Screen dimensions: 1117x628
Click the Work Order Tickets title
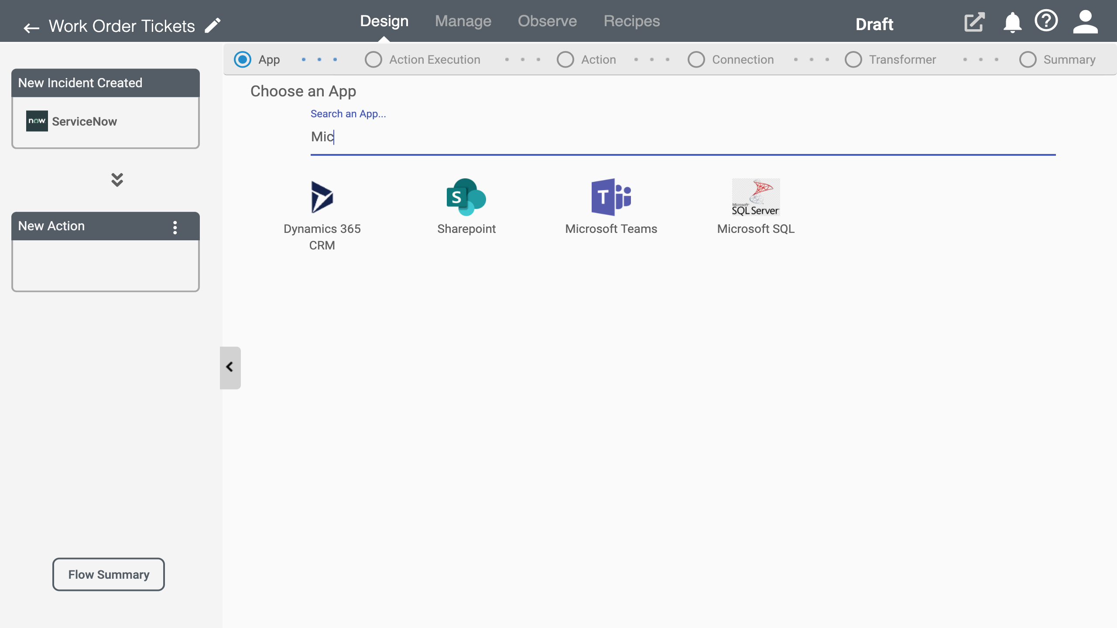click(x=122, y=26)
